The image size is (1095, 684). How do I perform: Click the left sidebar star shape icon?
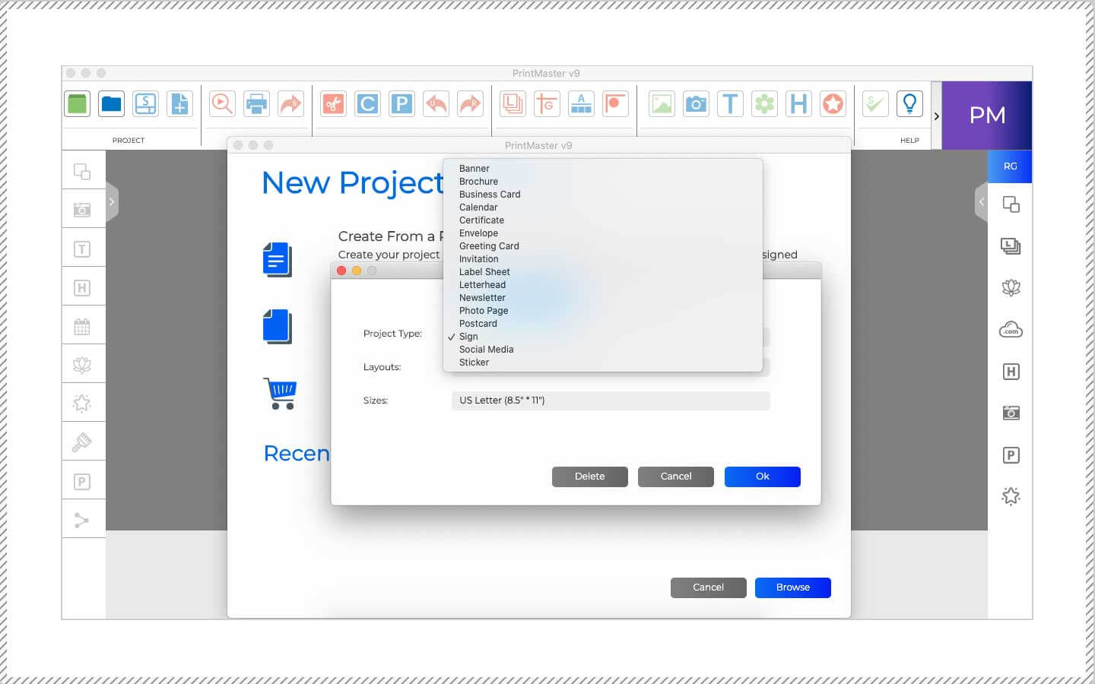tap(82, 404)
